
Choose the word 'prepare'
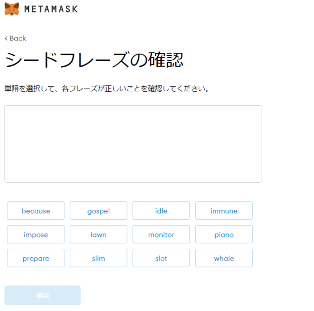click(36, 258)
